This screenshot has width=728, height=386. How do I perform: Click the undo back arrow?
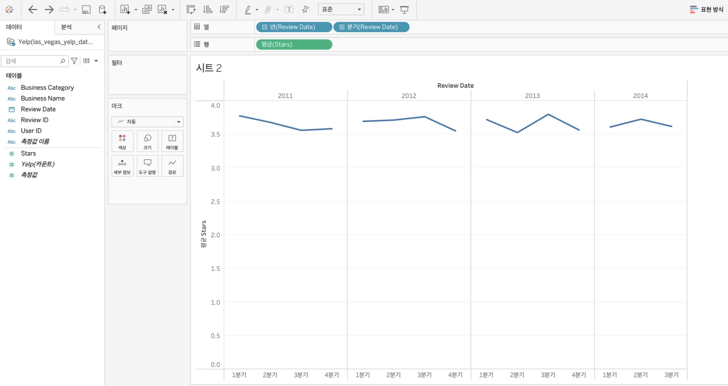[x=32, y=10]
